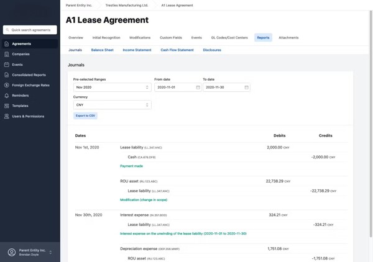373x262 pixels.
Task: Open the Initial Recognition tab
Action: tap(106, 37)
